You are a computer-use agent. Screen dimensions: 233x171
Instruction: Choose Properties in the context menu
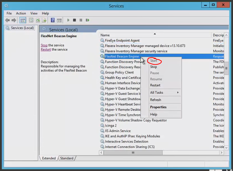click(x=161, y=107)
